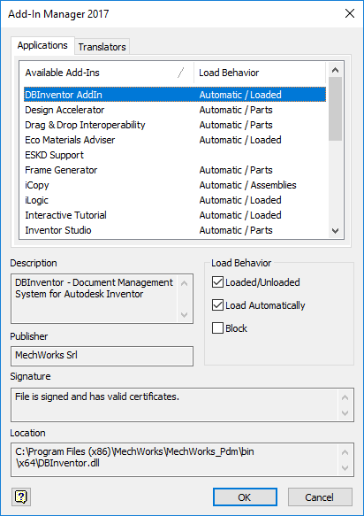Select Frame Generator add-in
Viewport: 364px width, 516px height.
[175, 170]
